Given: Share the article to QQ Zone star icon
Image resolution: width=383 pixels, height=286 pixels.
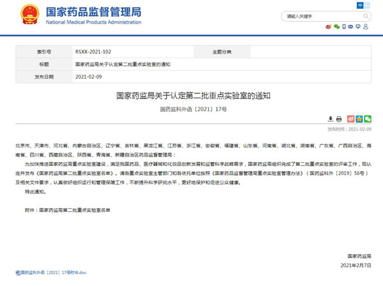Looking at the screenshot, I should pos(359,119).
